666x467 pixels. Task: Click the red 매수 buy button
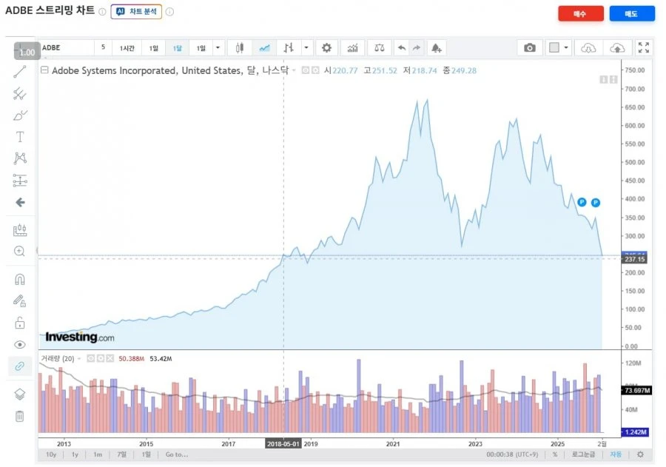(x=580, y=13)
